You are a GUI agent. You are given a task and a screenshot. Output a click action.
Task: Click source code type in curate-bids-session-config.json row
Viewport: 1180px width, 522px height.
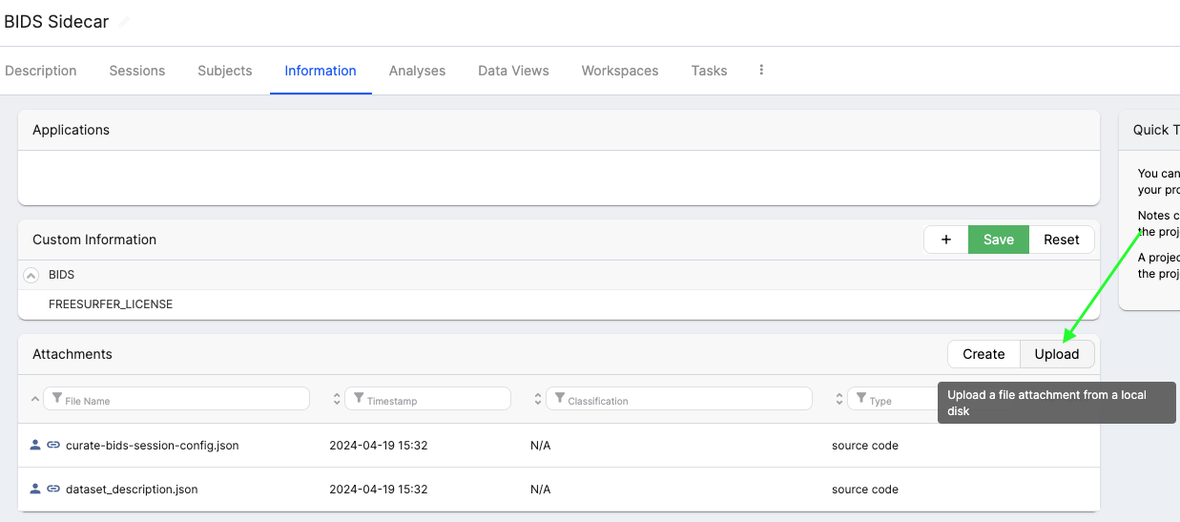click(x=865, y=446)
